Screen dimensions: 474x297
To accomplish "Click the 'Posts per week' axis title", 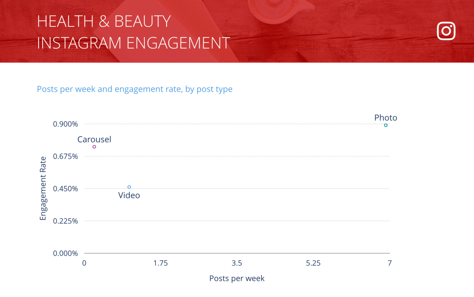I will point(237,278).
